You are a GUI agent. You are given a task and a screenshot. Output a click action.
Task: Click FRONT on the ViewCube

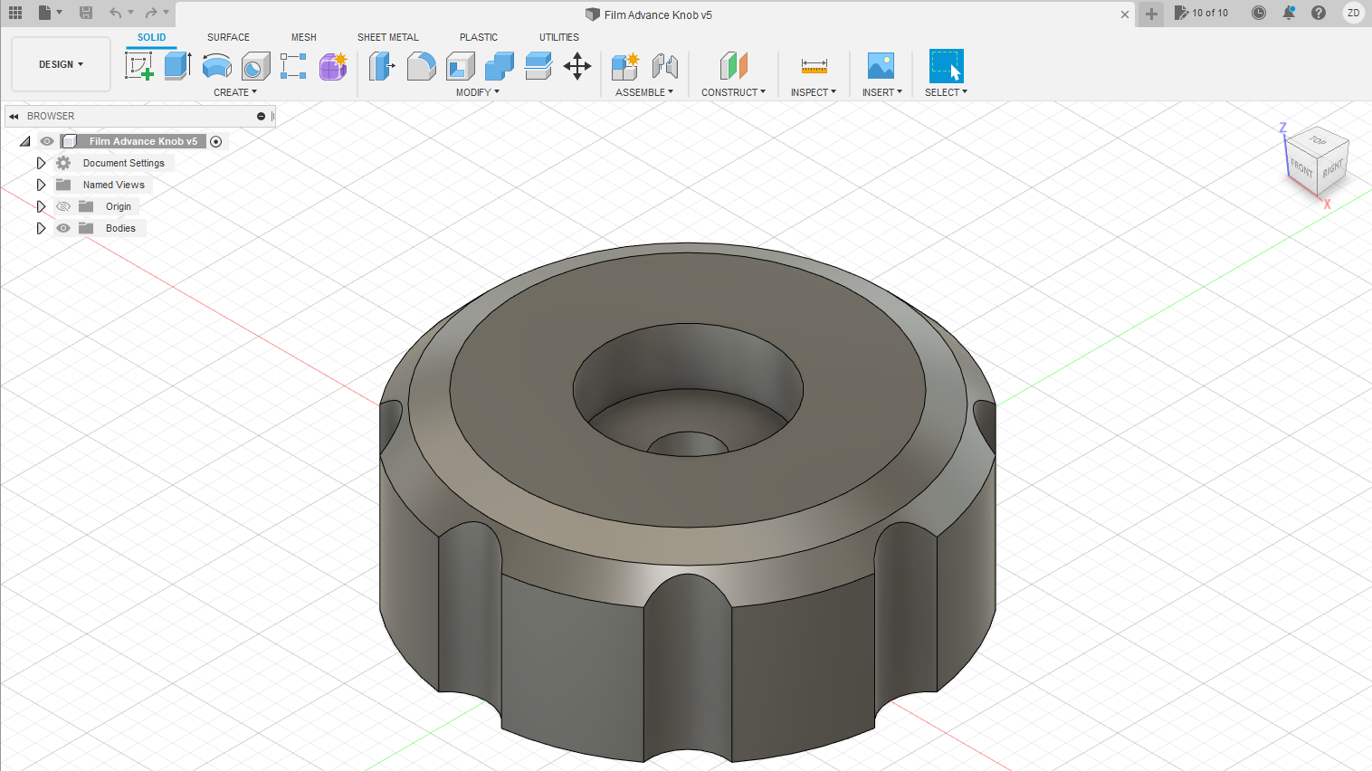pyautogui.click(x=1301, y=167)
